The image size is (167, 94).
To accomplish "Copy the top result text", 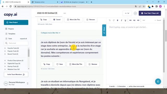I will [x=44, y=20].
